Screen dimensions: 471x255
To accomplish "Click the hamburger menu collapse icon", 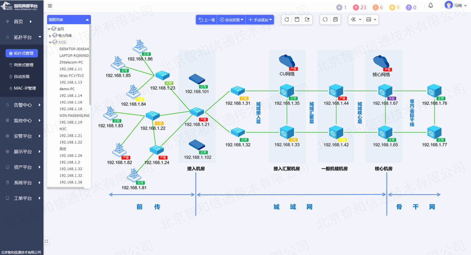I will [50, 6].
